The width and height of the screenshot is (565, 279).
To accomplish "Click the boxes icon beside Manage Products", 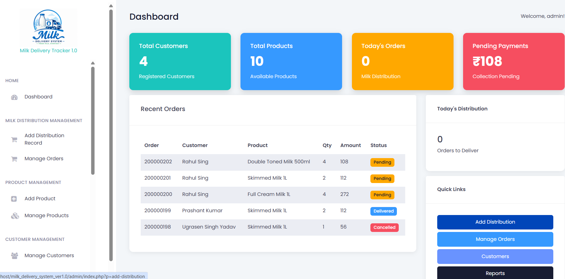I will 15,216.
